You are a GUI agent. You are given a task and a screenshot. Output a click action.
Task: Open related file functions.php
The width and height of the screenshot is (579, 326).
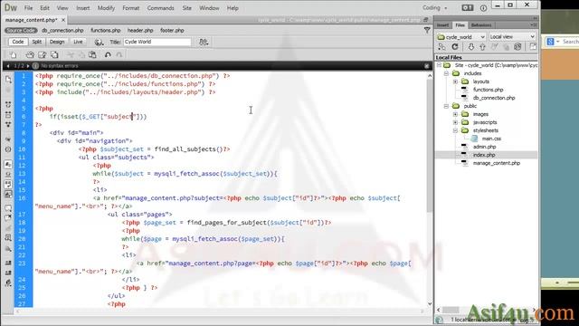pos(106,30)
